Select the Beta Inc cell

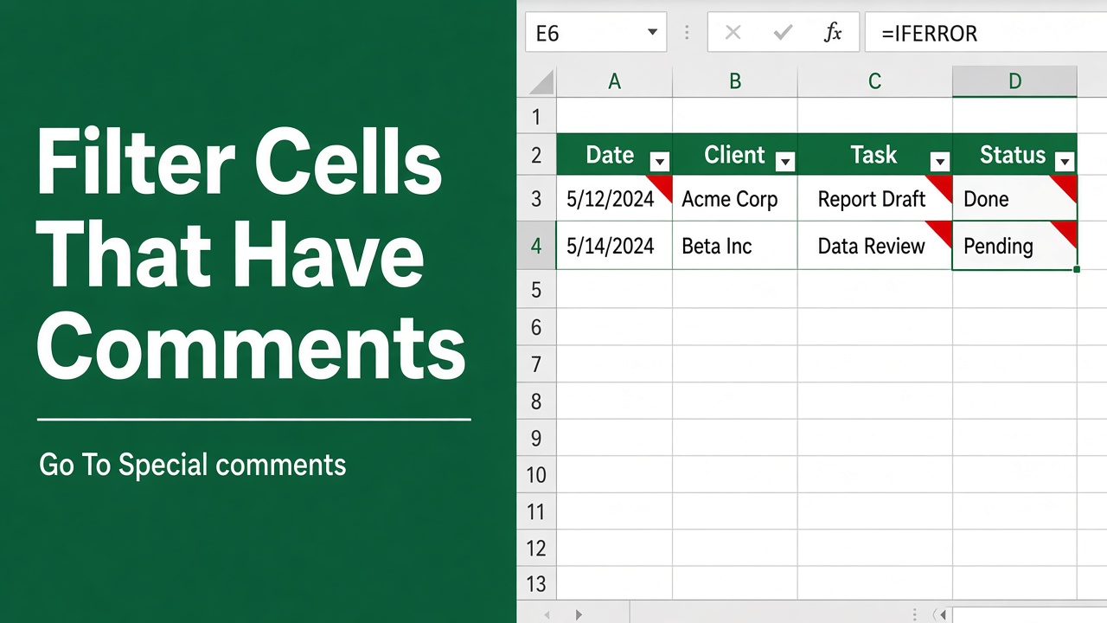click(x=734, y=246)
